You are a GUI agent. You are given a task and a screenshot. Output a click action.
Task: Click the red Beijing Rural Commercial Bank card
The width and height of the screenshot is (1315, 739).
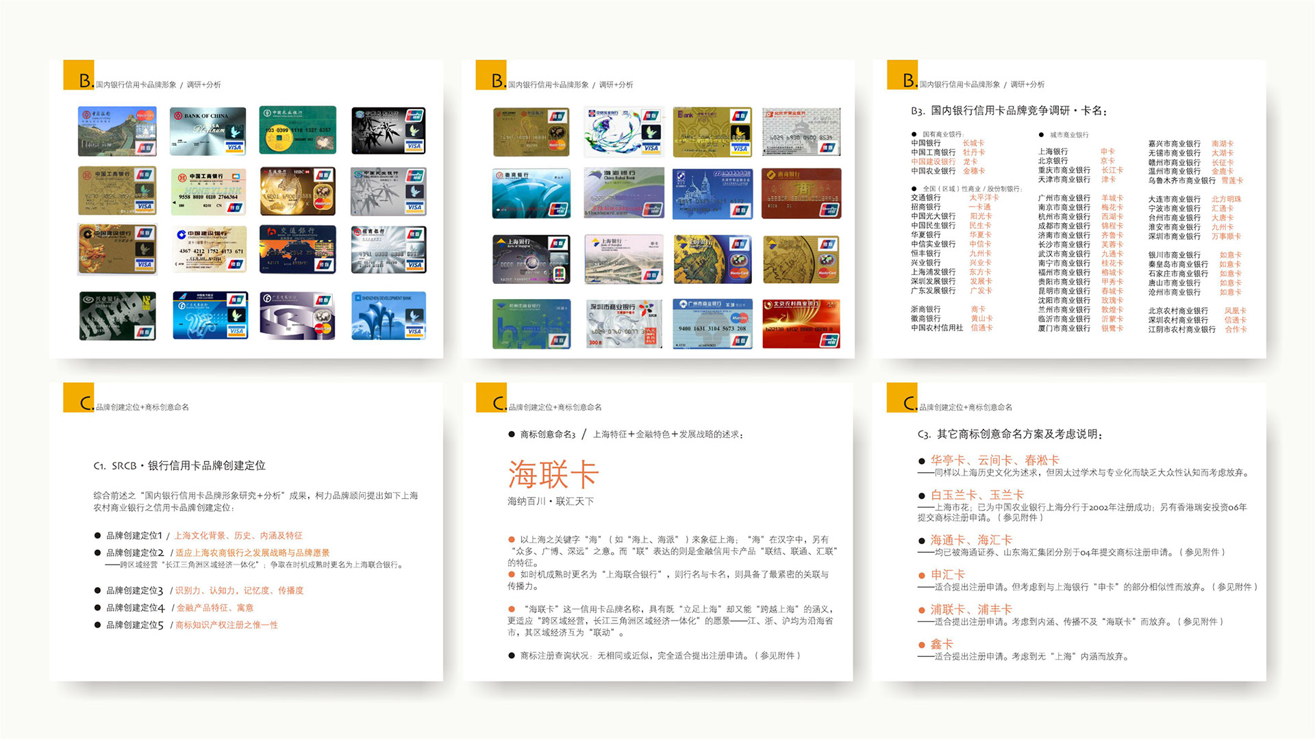(x=801, y=324)
